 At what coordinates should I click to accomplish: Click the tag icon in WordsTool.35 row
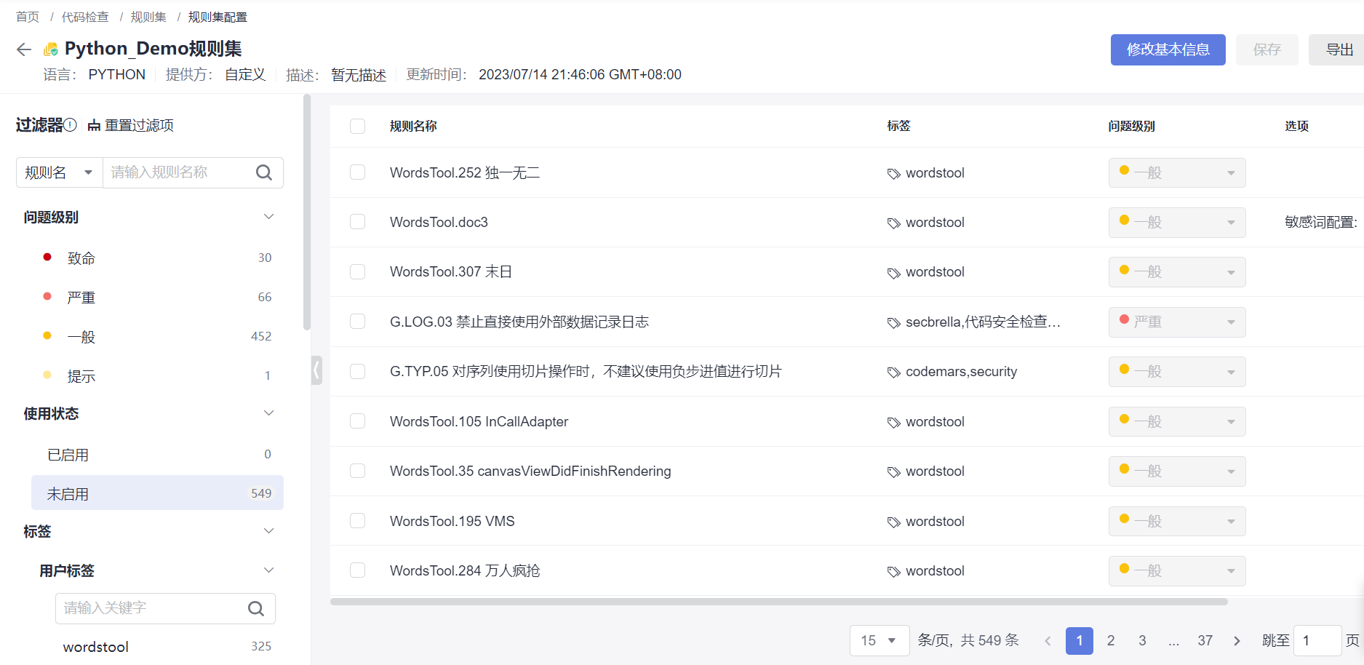pos(894,472)
